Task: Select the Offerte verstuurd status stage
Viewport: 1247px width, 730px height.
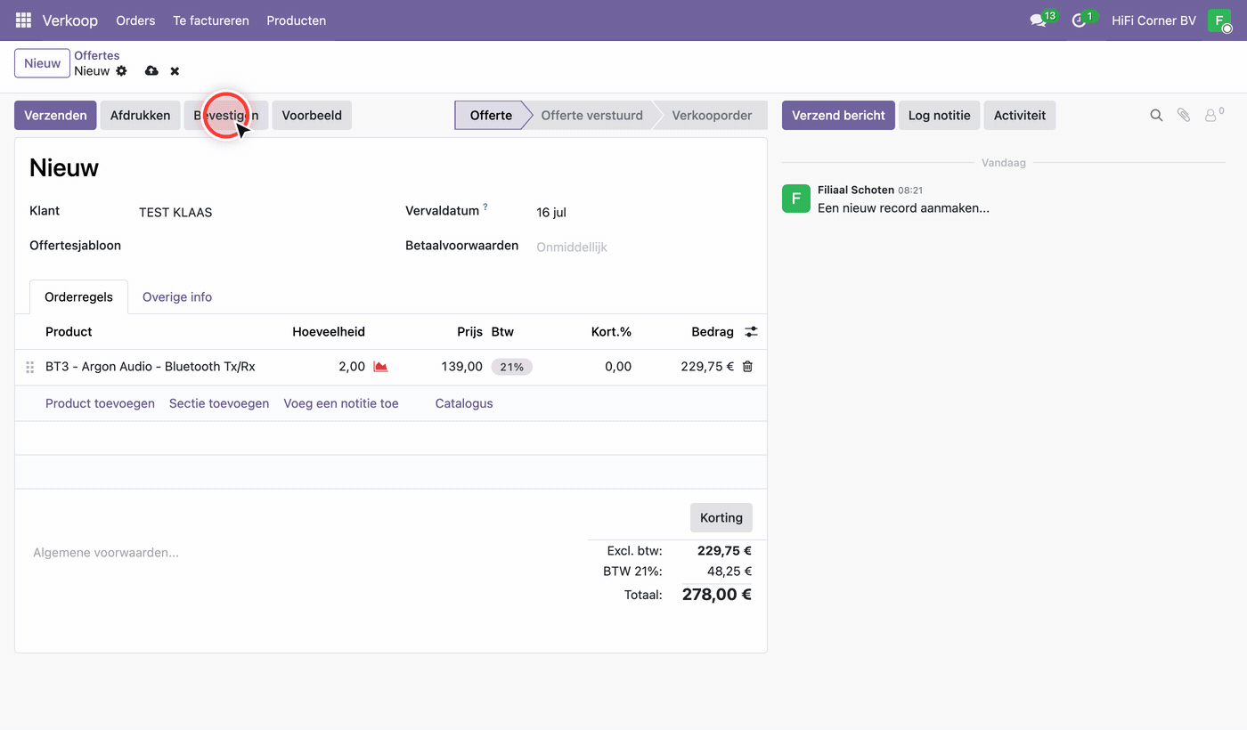Action: point(592,116)
